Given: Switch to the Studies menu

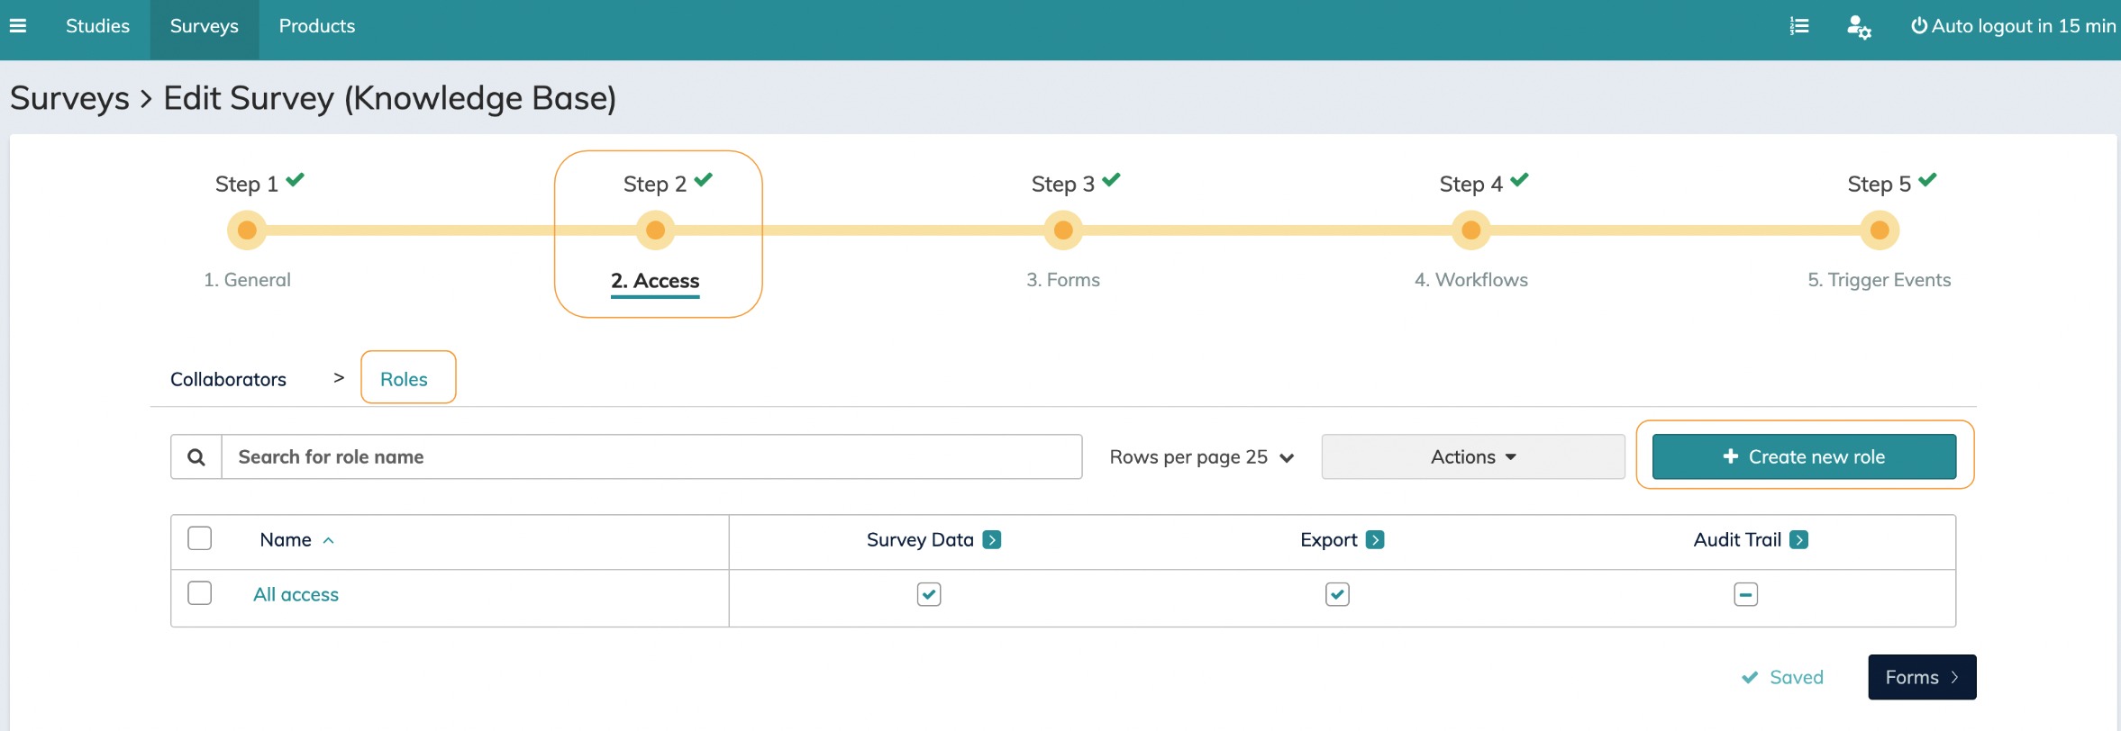Looking at the screenshot, I should click(97, 26).
